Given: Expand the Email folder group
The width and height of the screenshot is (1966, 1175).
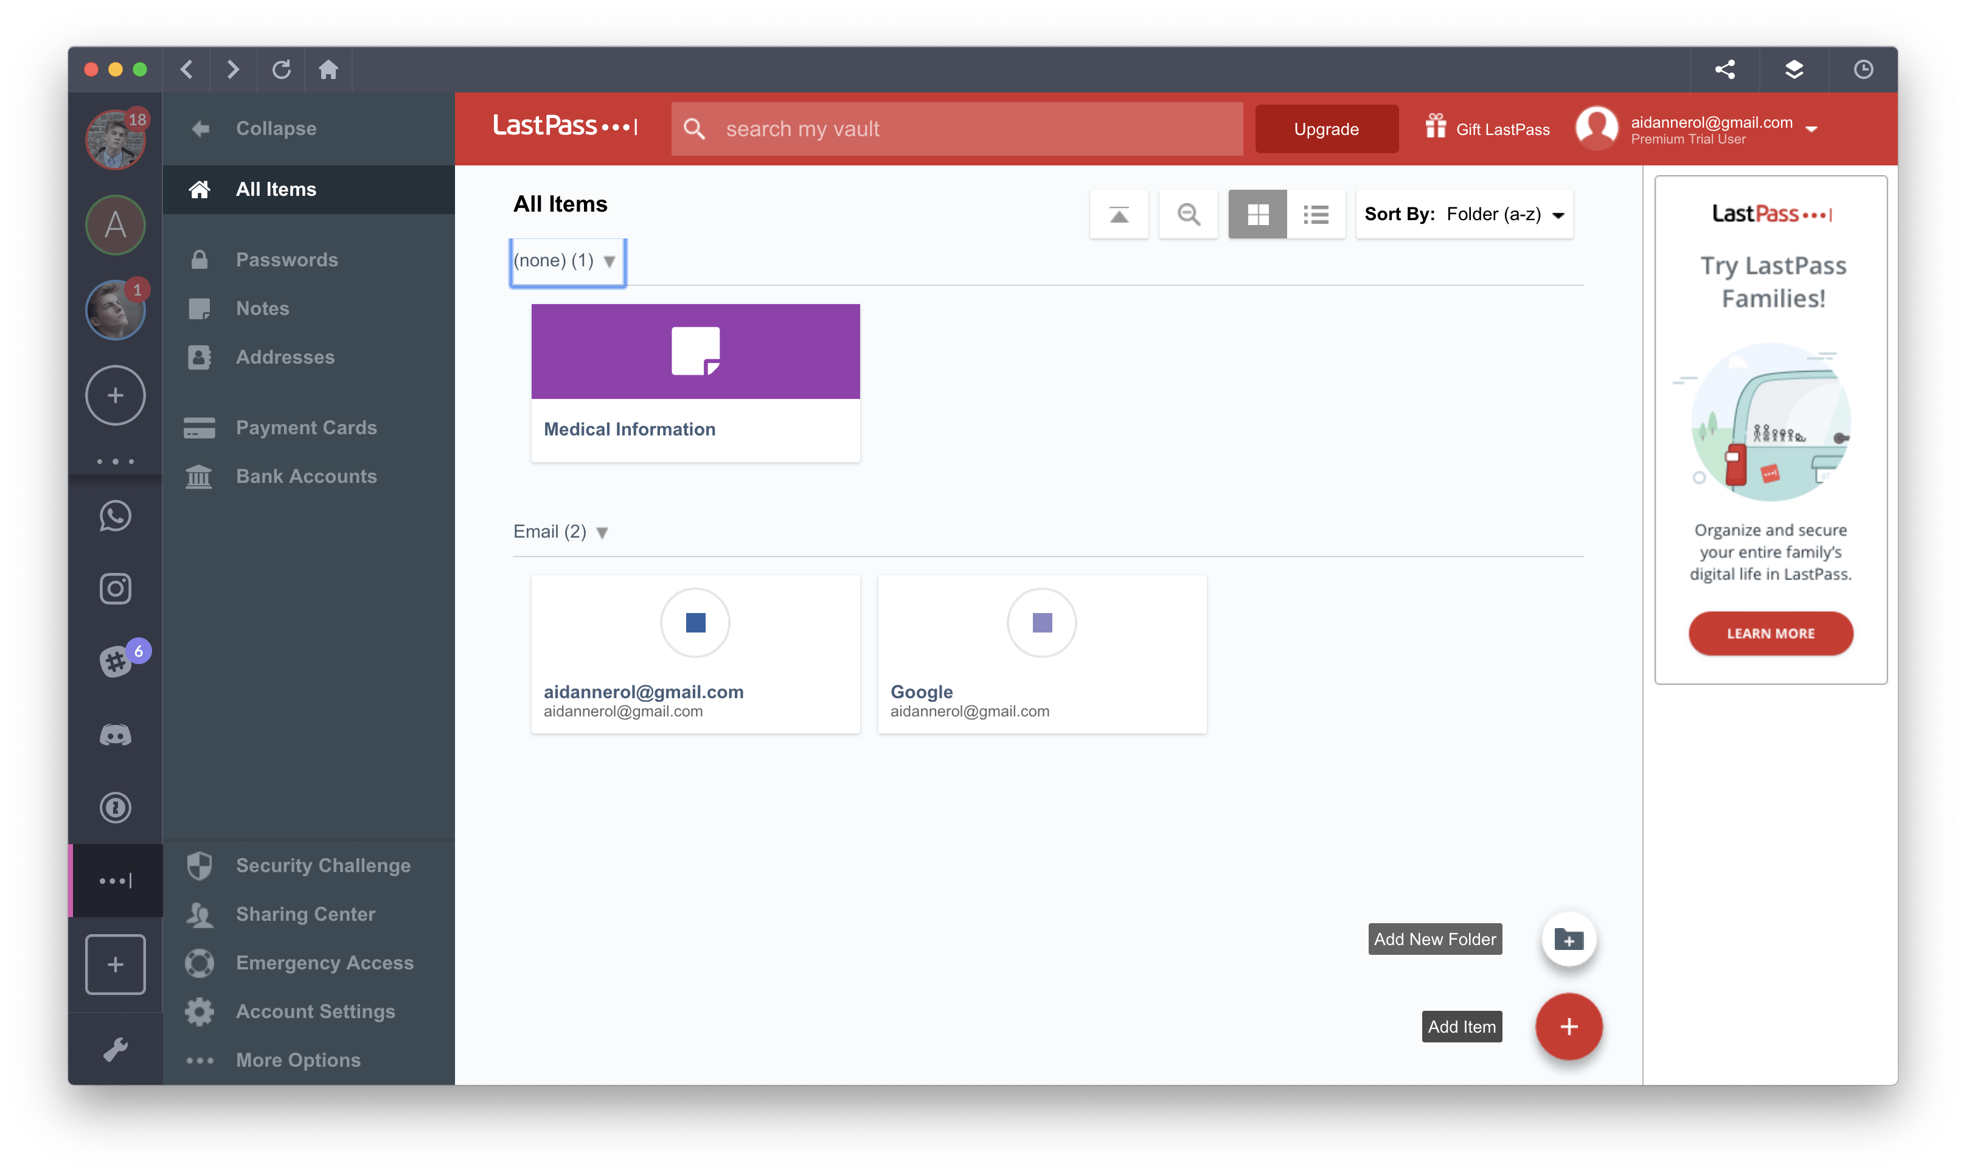Looking at the screenshot, I should tap(601, 532).
